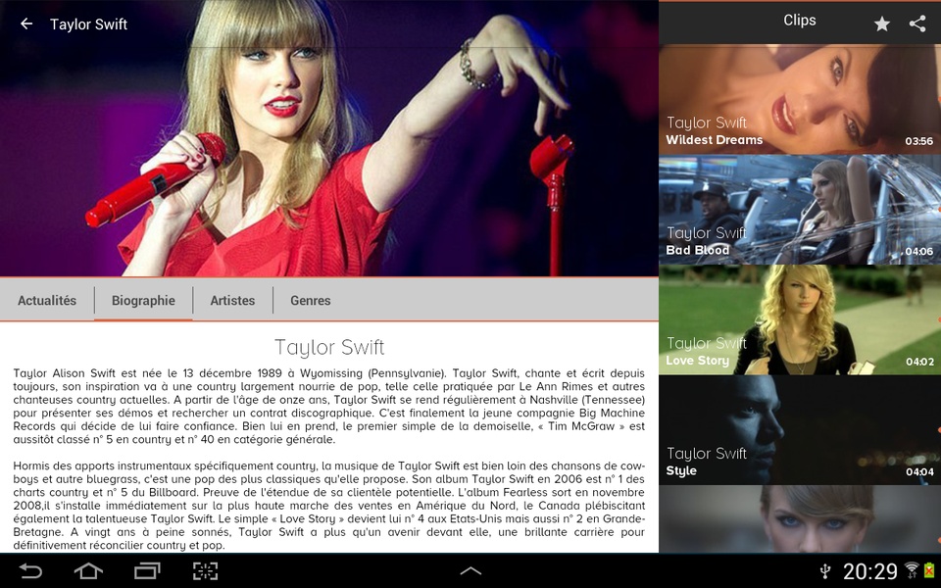The height and width of the screenshot is (588, 941).
Task: Open the USB connection status icon
Action: [825, 570]
